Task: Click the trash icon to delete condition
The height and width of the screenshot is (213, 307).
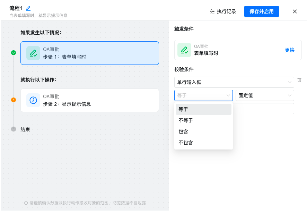Action: pyautogui.click(x=299, y=80)
